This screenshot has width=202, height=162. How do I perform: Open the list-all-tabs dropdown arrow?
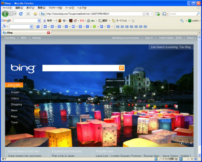point(199,32)
